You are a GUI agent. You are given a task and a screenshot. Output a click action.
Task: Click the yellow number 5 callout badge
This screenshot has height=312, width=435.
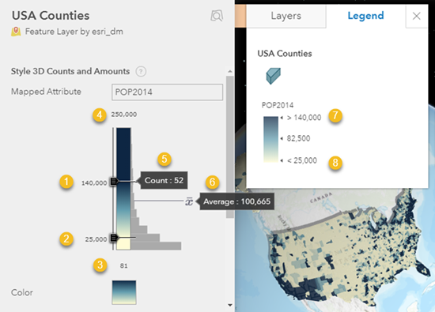pos(165,160)
